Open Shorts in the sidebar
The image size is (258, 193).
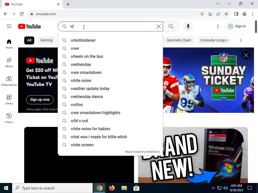point(9,62)
